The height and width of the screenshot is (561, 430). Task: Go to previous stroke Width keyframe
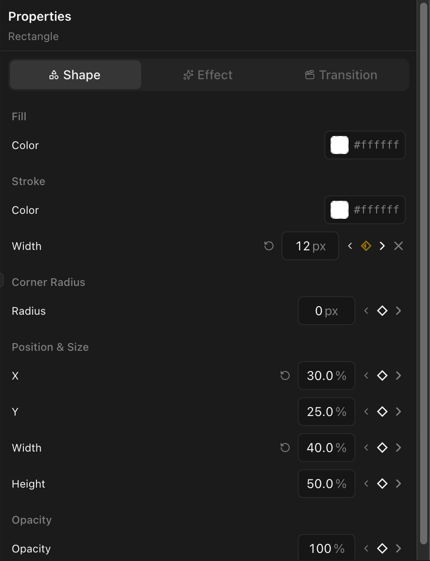(x=349, y=246)
